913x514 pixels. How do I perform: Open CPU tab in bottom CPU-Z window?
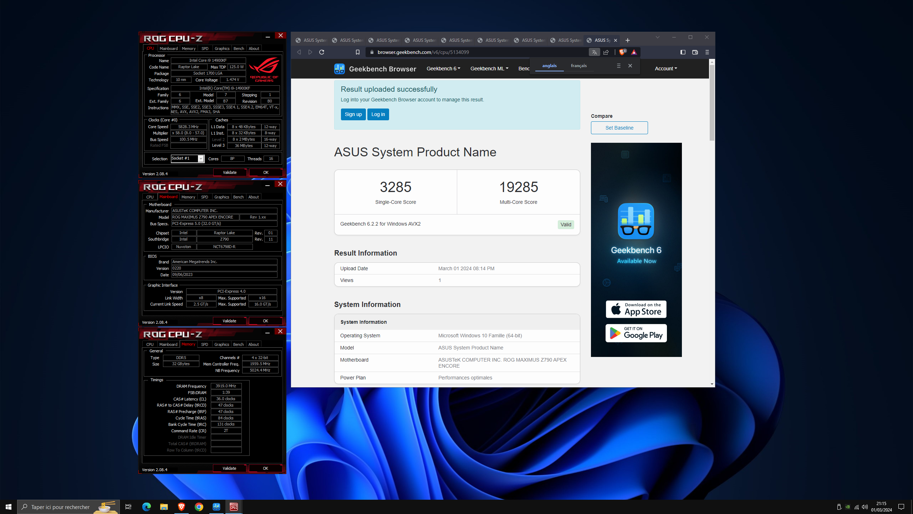(x=150, y=344)
